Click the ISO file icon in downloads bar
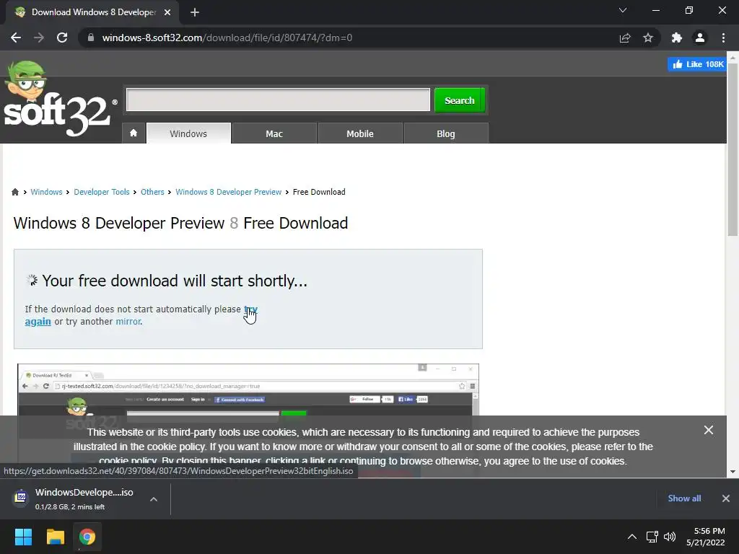The width and height of the screenshot is (739, 554). click(21, 498)
